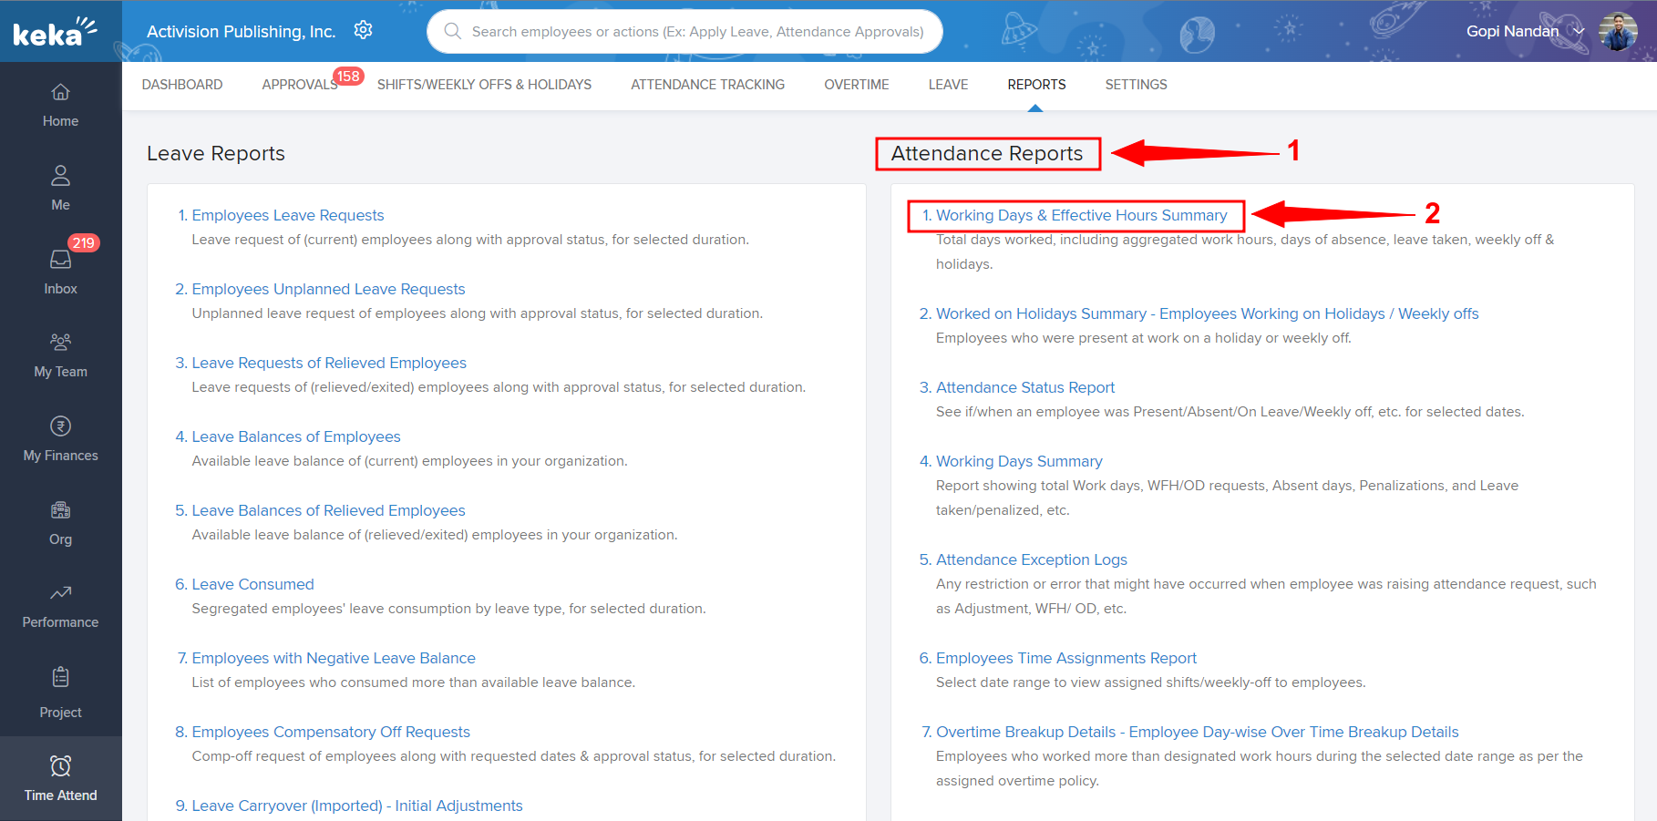This screenshot has width=1657, height=821.
Task: Go to the Me profile icon
Action: click(60, 175)
